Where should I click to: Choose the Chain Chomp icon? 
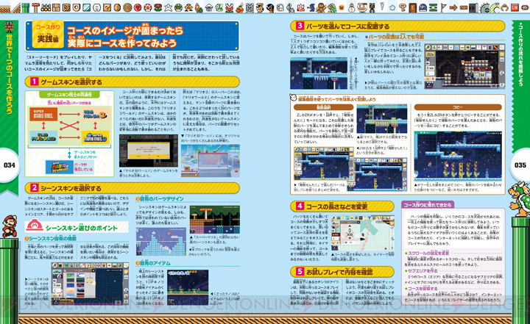(x=270, y=7)
